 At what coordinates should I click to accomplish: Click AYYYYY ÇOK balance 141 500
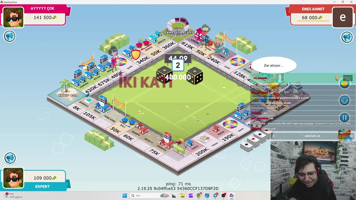(45, 17)
